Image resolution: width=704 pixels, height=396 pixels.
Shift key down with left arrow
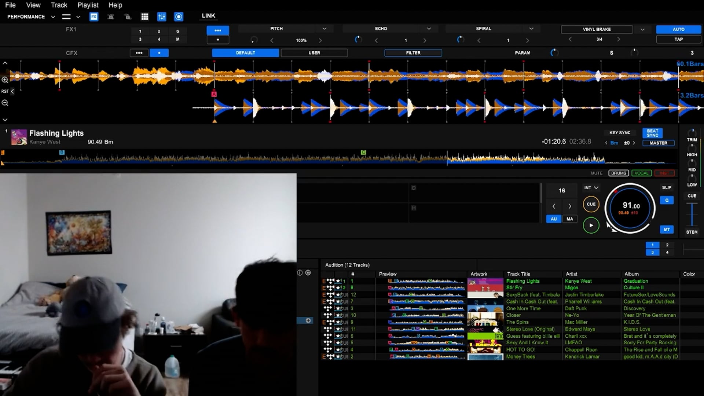pos(606,143)
